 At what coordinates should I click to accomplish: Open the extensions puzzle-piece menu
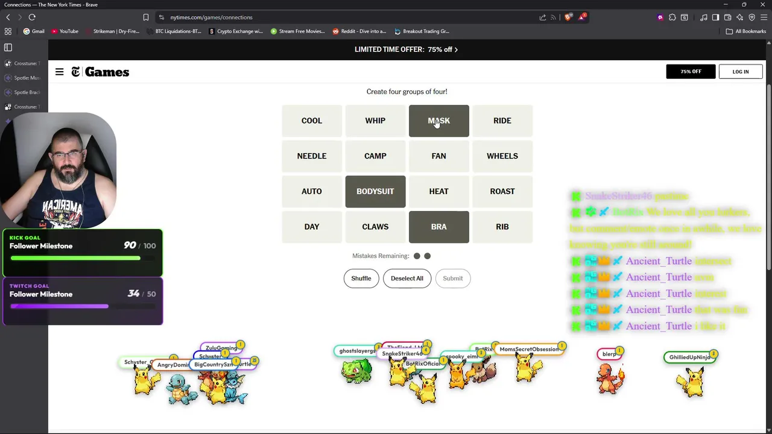click(672, 17)
